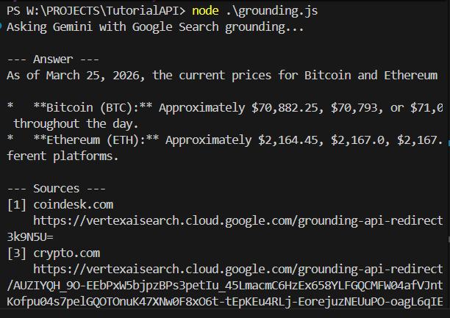The width and height of the screenshot is (450, 318).
Task: Click the --- Sources --- heading
Action: tap(54, 188)
